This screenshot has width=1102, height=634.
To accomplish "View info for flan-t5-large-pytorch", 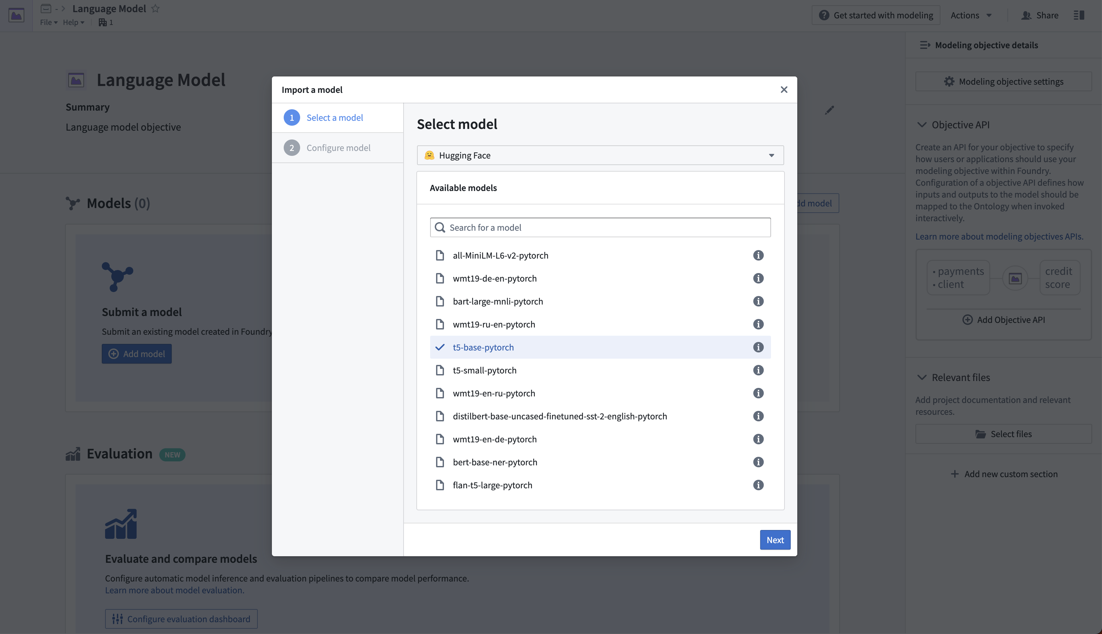I will tap(758, 485).
